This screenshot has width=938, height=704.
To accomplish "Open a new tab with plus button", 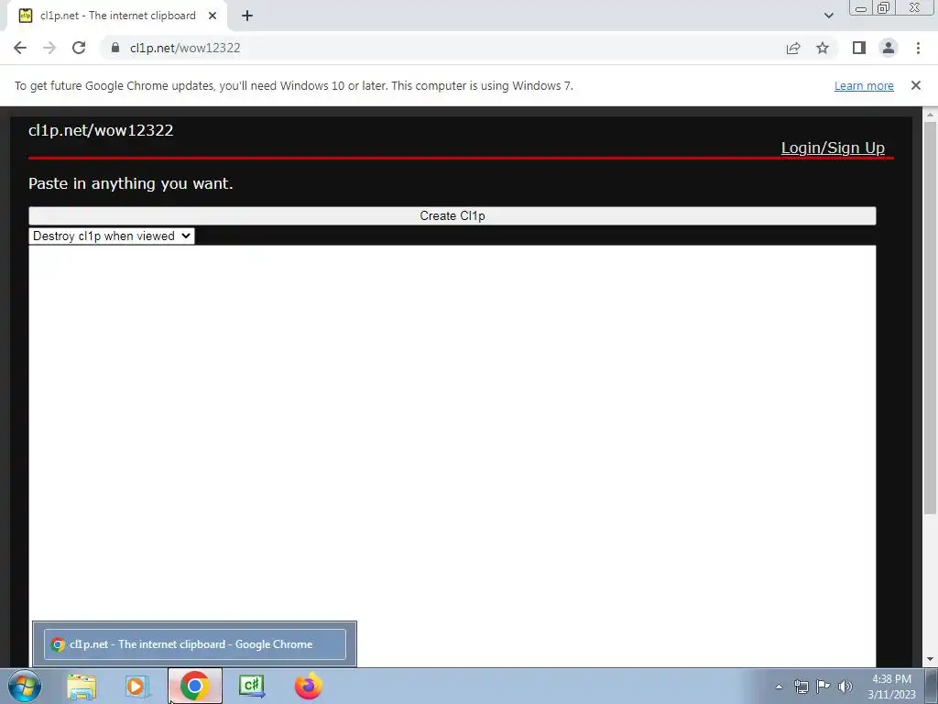I will click(x=247, y=16).
